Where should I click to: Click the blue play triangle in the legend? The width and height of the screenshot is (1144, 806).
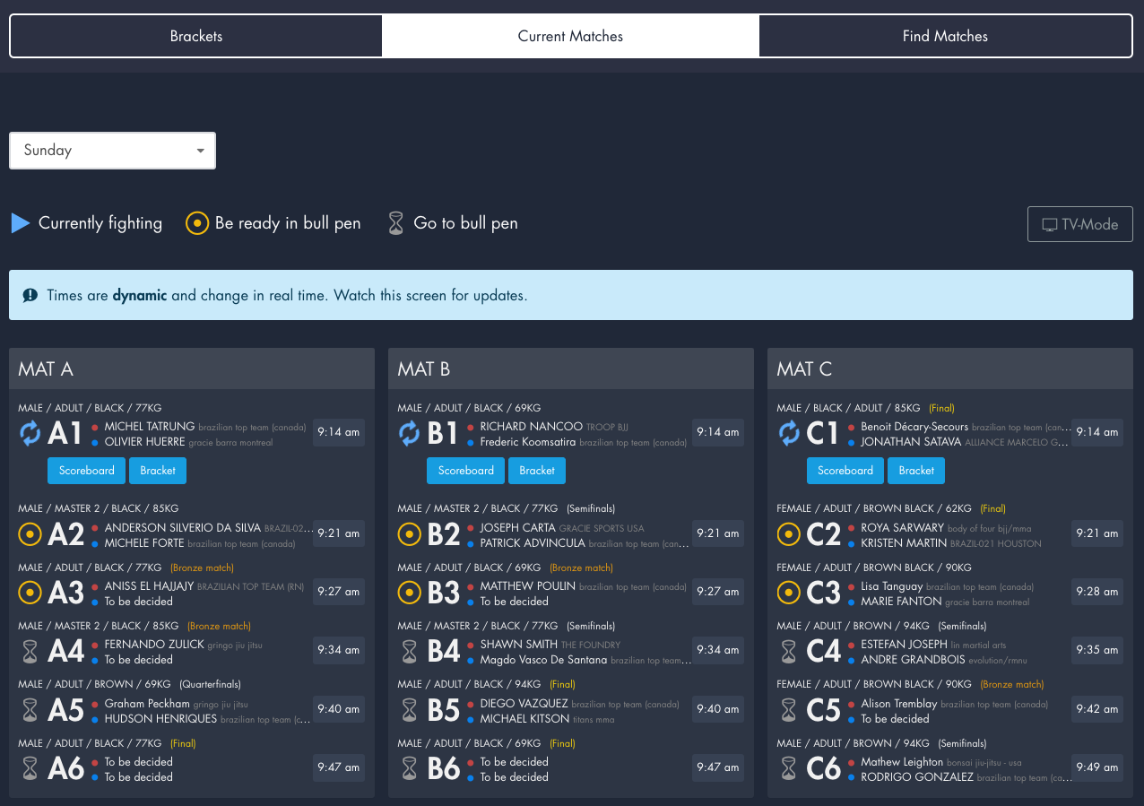tap(20, 222)
